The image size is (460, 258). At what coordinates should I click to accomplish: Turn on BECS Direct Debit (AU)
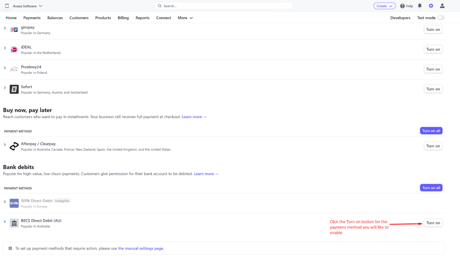(433, 223)
